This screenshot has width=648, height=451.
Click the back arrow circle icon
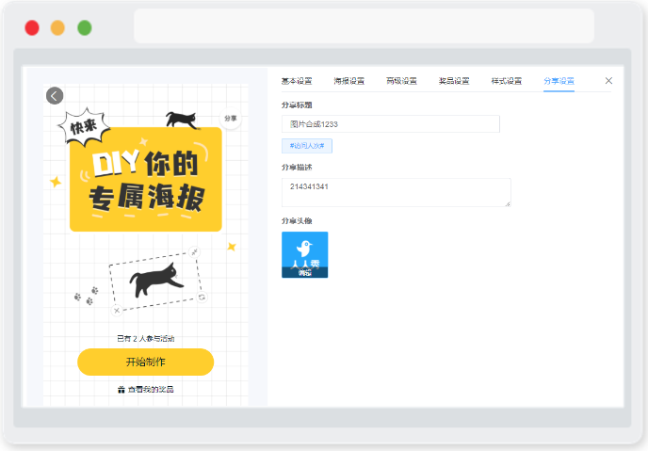[55, 96]
